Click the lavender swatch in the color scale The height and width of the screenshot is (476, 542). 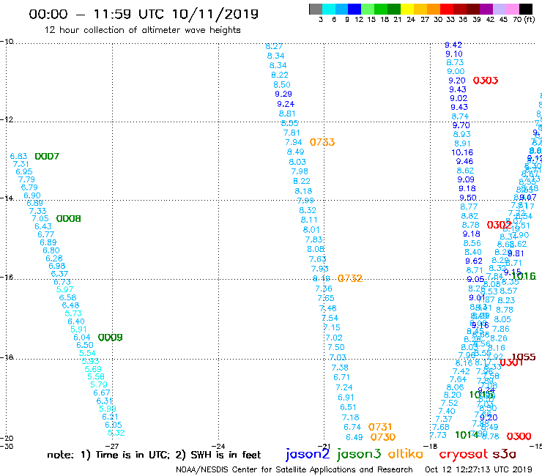pos(499,9)
